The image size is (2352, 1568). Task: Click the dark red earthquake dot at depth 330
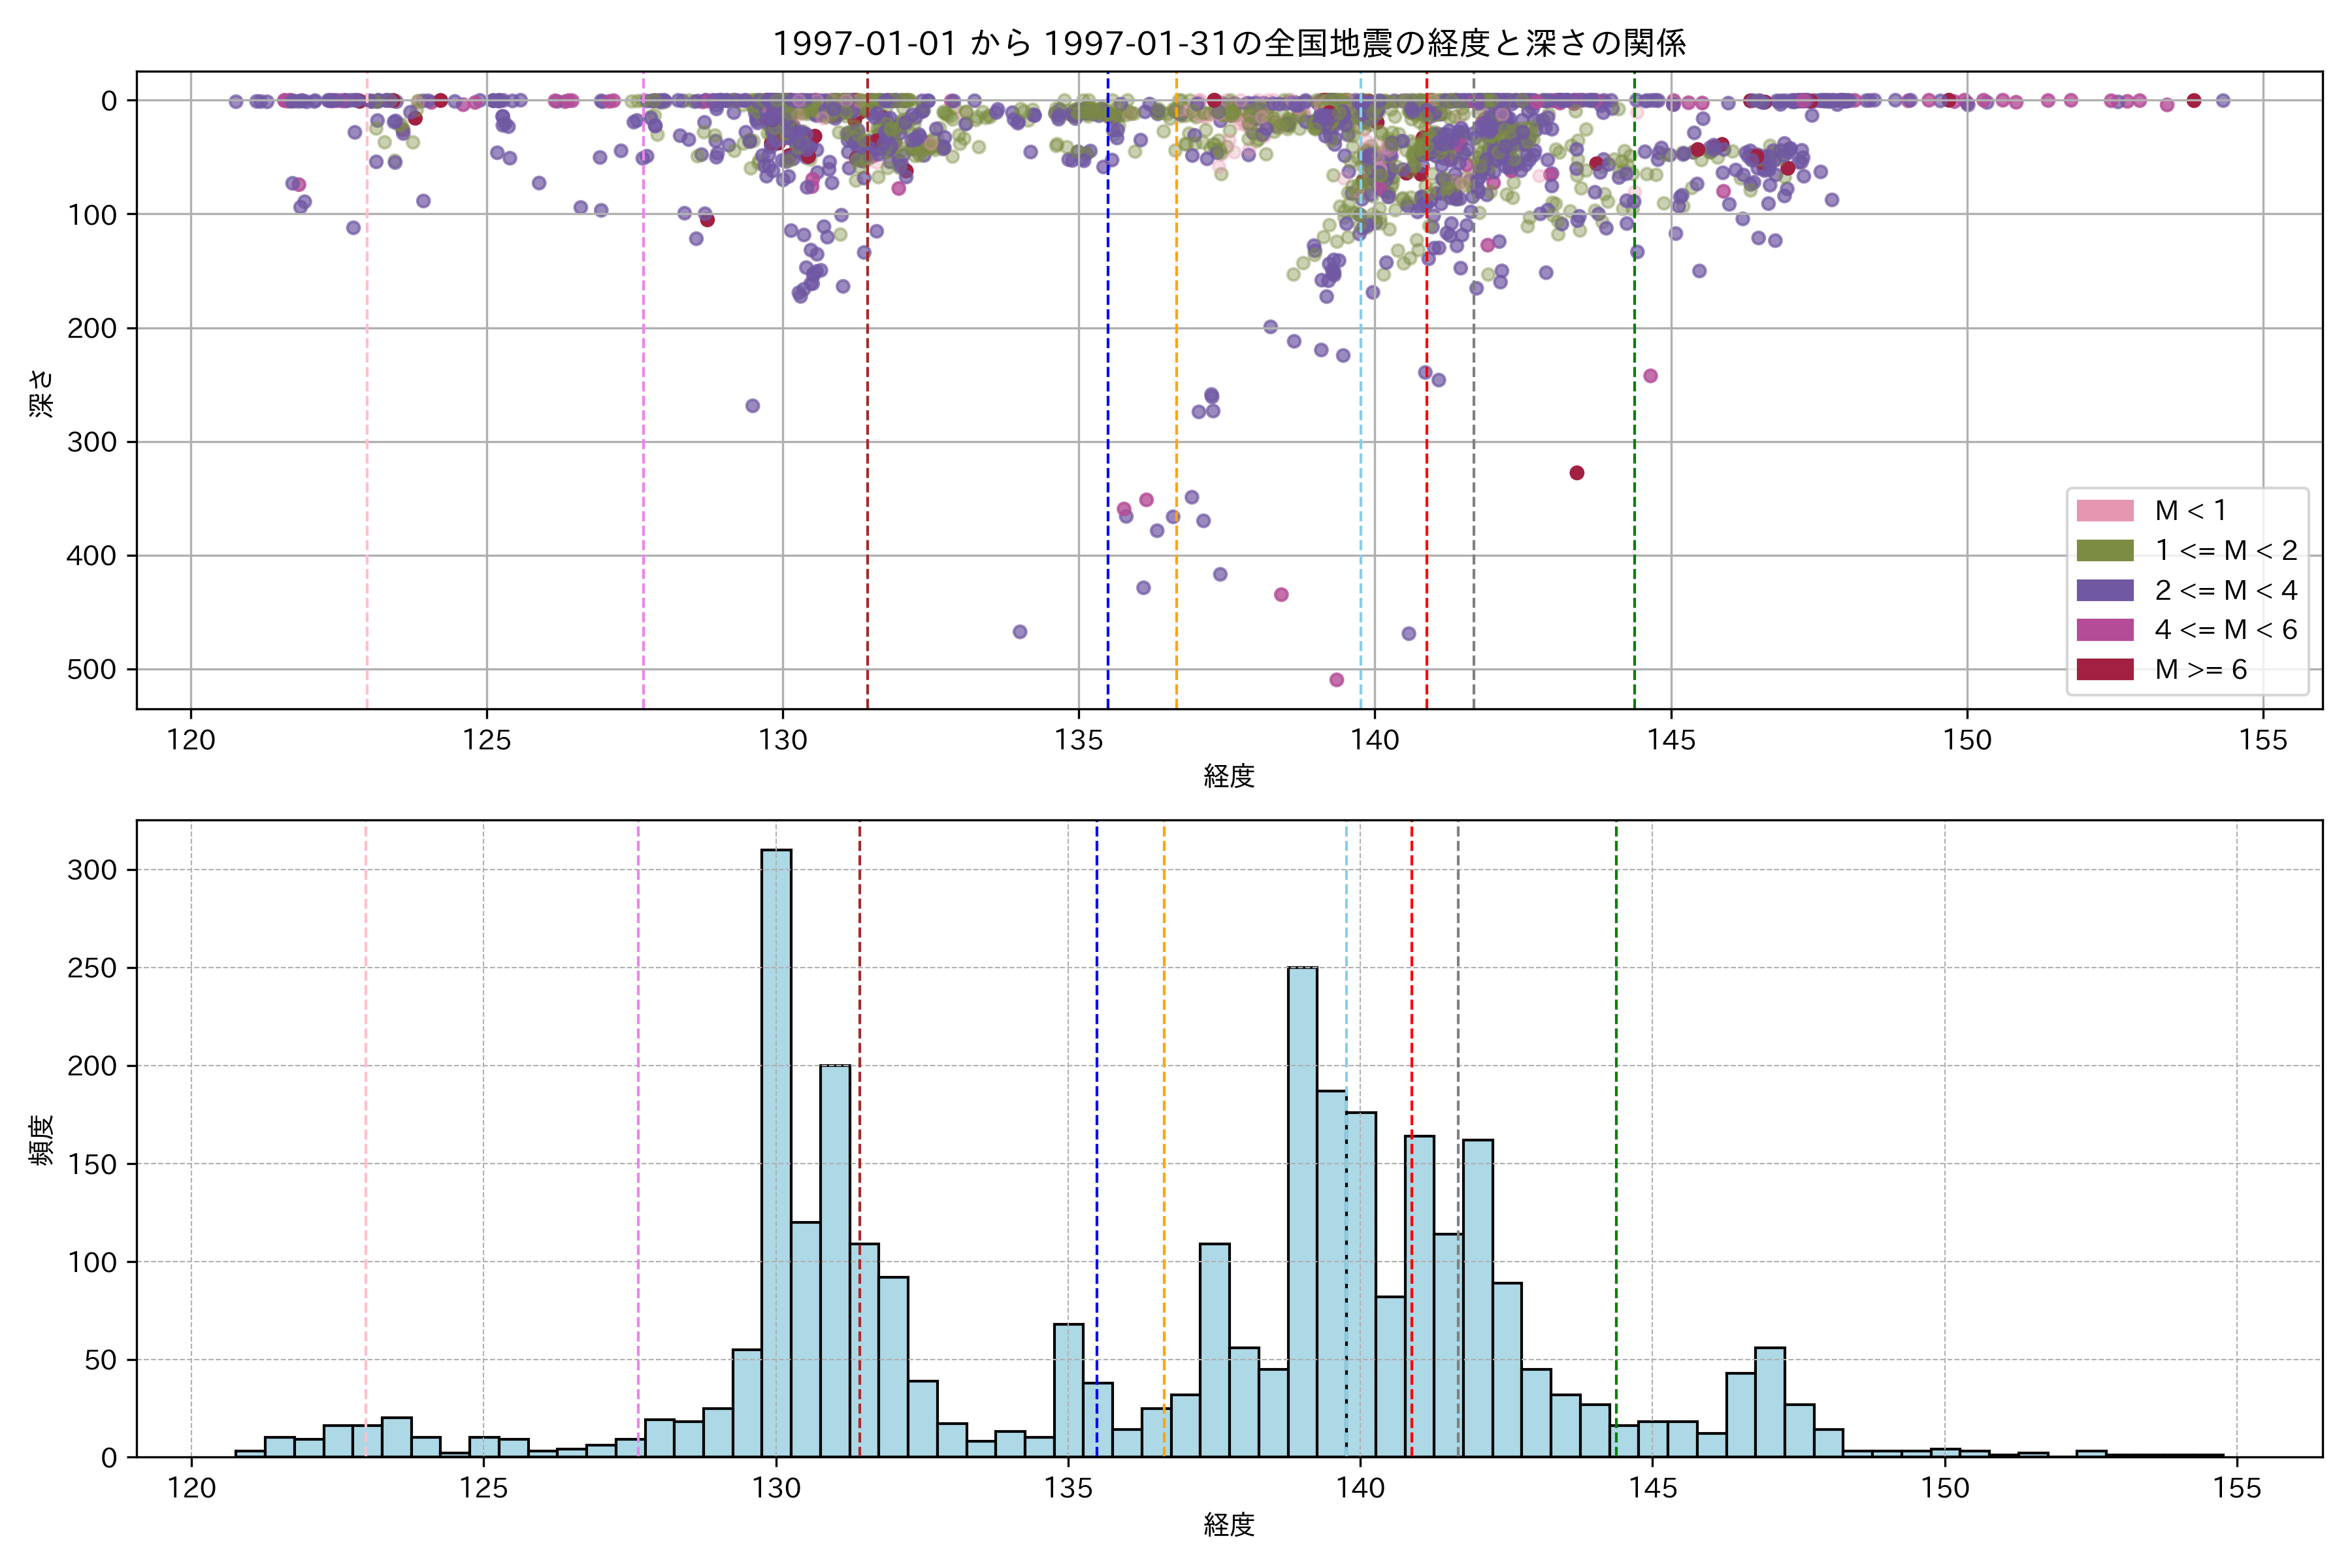point(1577,473)
